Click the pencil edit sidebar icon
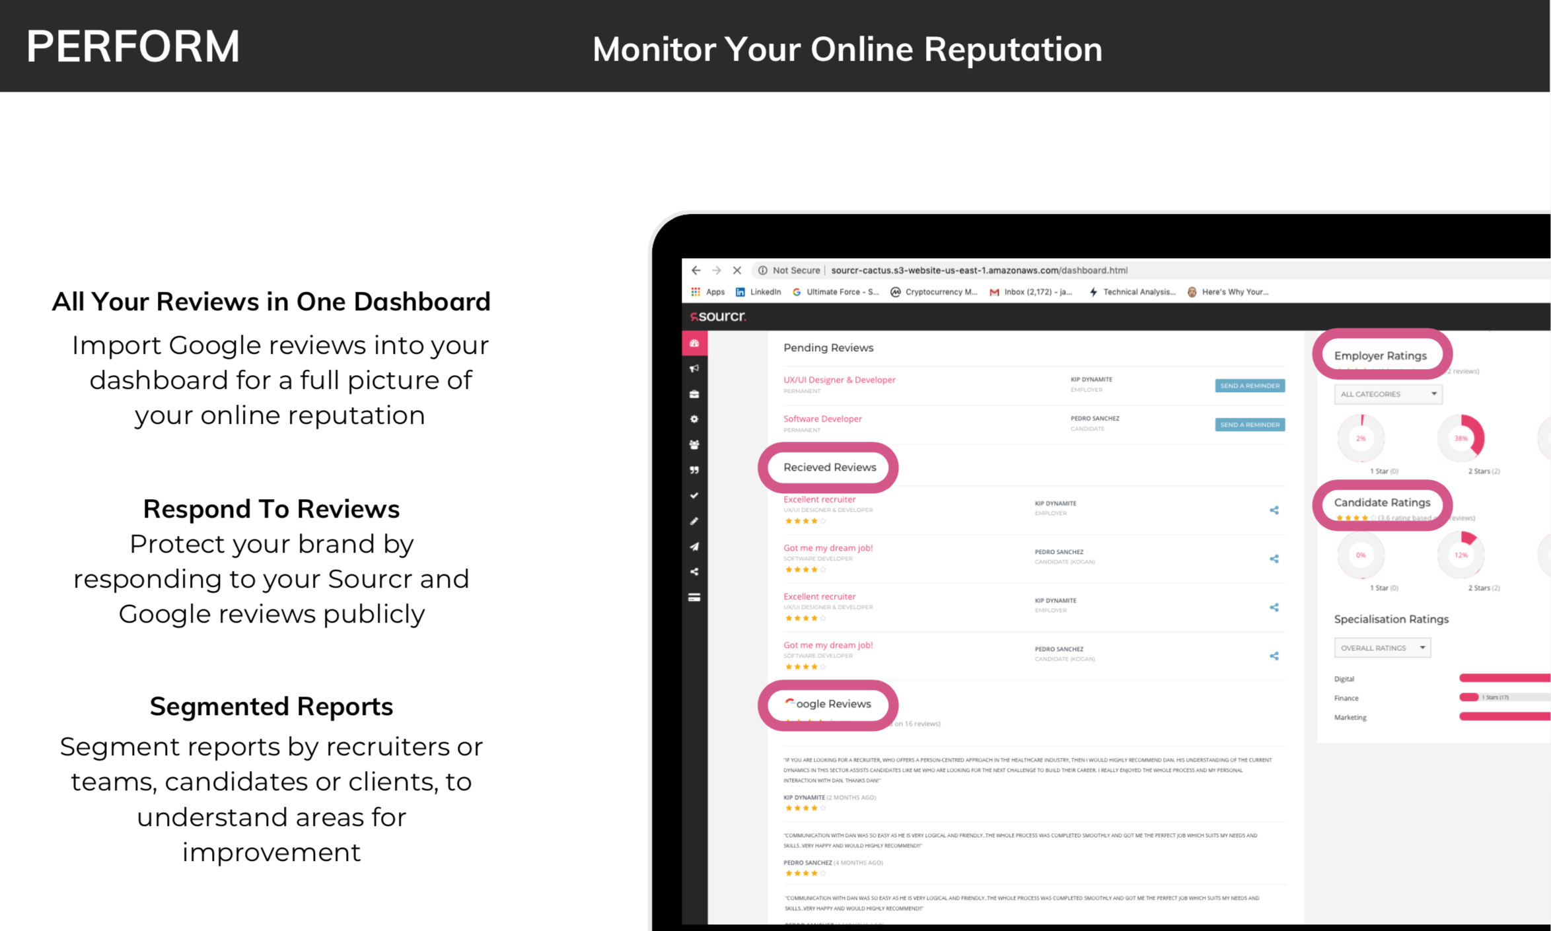 coord(694,522)
